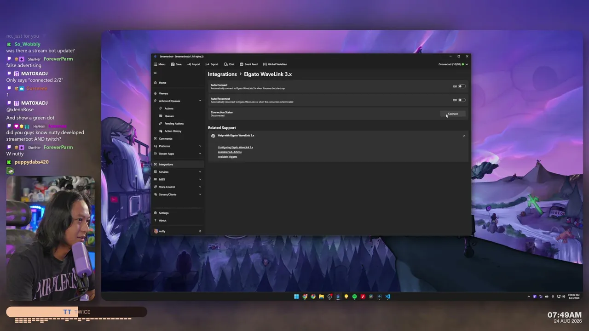Select Stream Apps in the sidebar

pos(178,154)
